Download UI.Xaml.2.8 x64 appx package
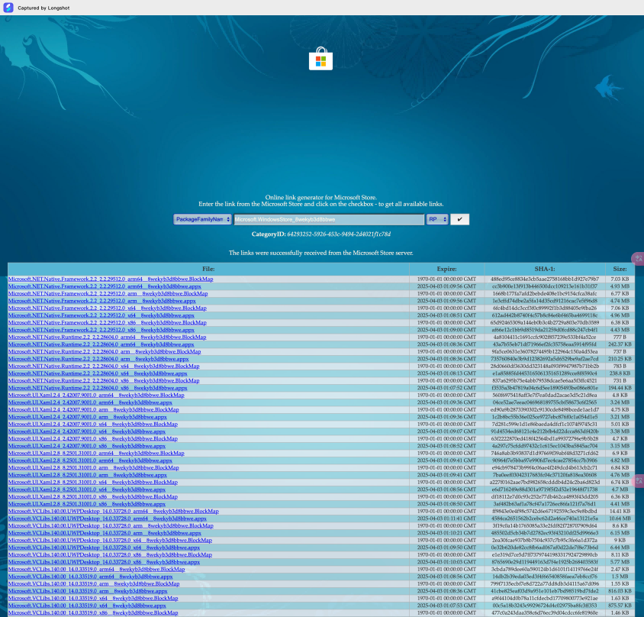This screenshot has width=644, height=617. 87,489
